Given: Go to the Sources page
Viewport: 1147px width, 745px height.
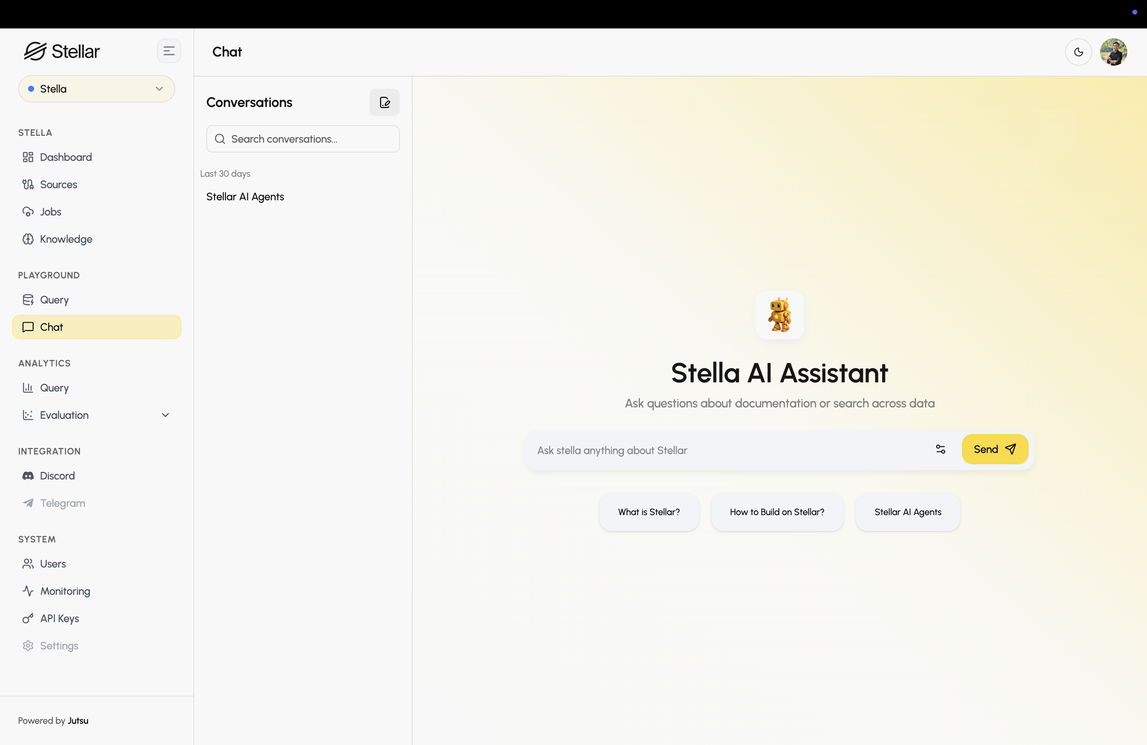Looking at the screenshot, I should (x=58, y=185).
